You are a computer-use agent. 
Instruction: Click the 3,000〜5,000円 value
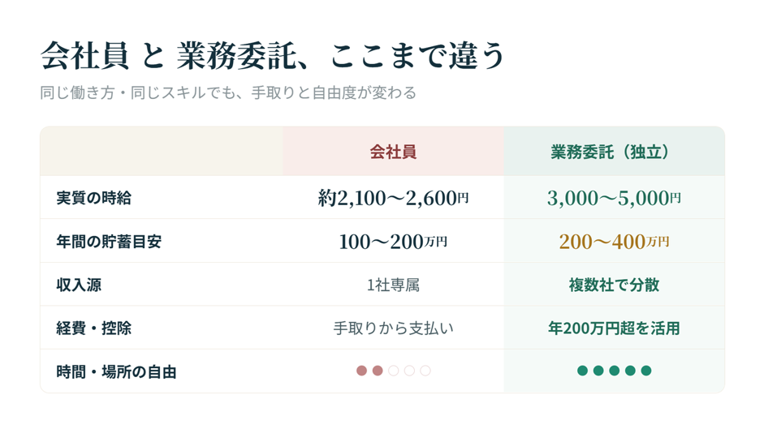(614, 198)
